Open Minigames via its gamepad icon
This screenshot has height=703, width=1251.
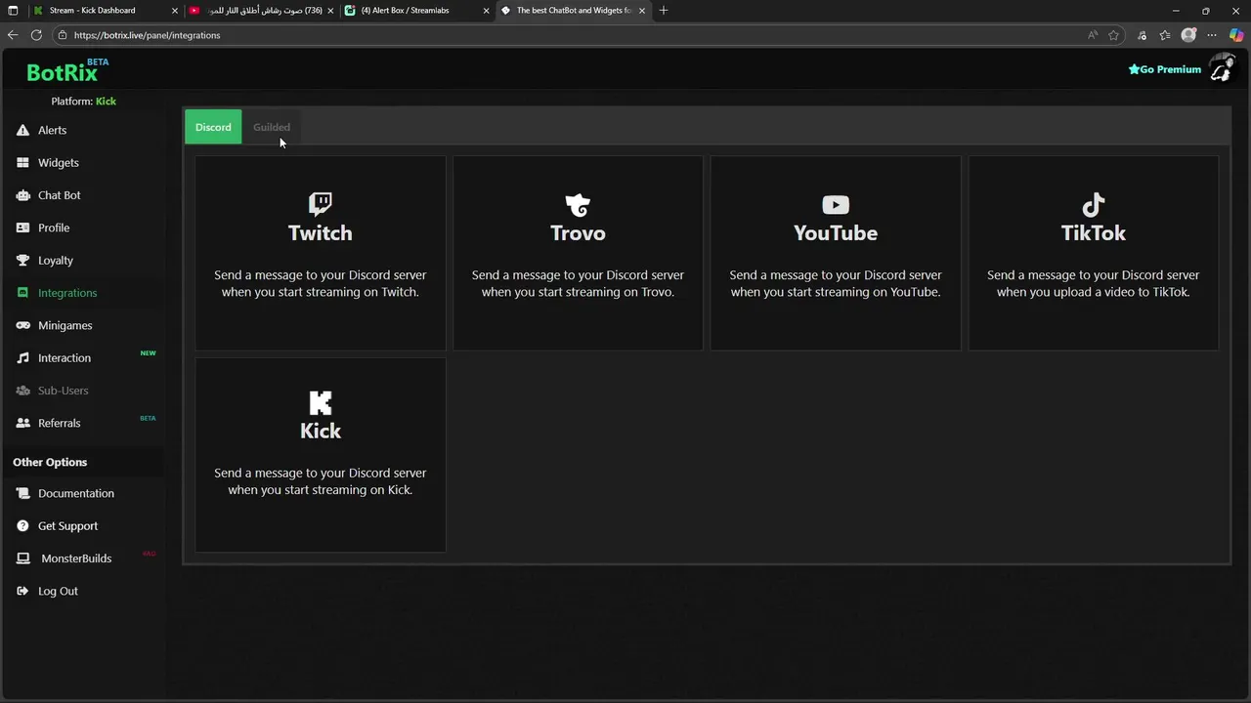tap(22, 325)
